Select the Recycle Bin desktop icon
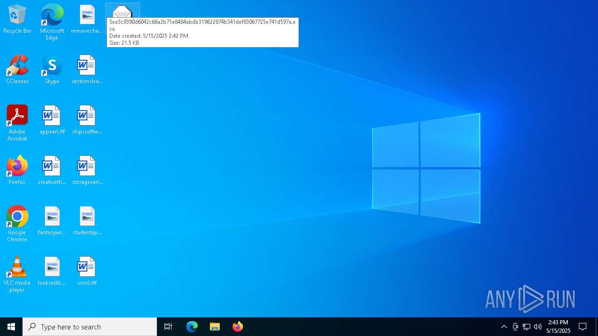This screenshot has width=598, height=336. pyautogui.click(x=17, y=20)
